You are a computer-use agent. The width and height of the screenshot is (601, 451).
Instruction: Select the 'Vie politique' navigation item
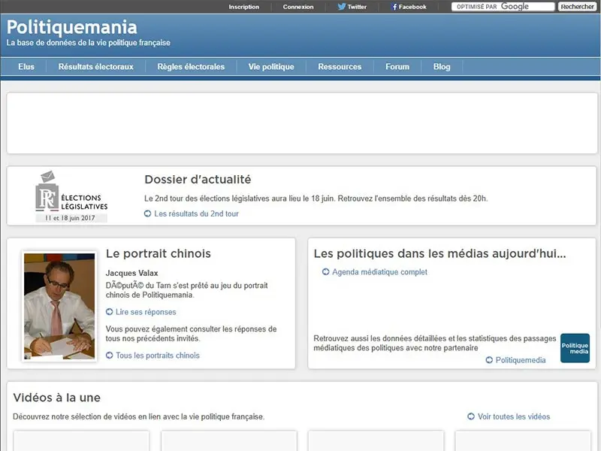270,66
